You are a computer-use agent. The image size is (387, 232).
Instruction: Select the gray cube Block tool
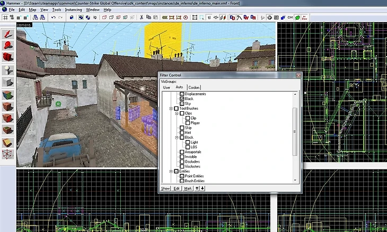point(8,82)
